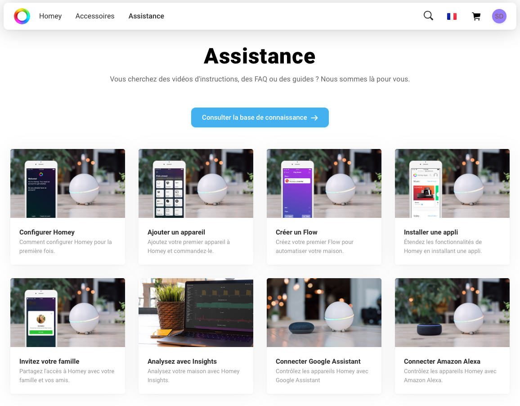This screenshot has height=406, width=520.
Task: Open the Analysez avec Insights article
Action: (196, 336)
